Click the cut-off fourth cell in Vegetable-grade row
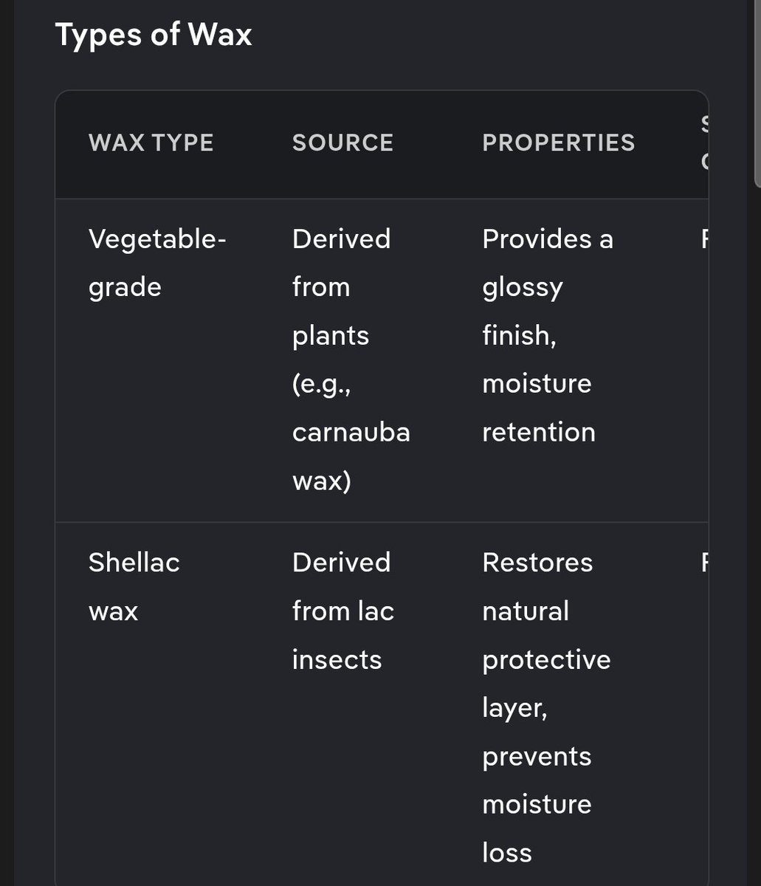The image size is (761, 886). pyautogui.click(x=703, y=239)
